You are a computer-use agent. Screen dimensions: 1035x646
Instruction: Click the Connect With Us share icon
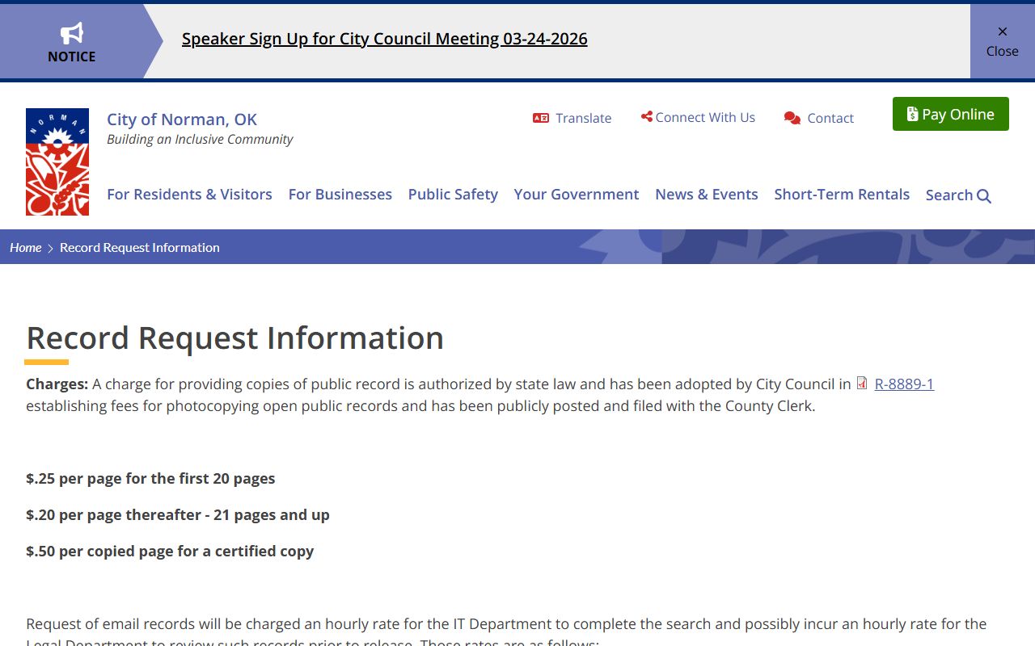[x=646, y=117]
